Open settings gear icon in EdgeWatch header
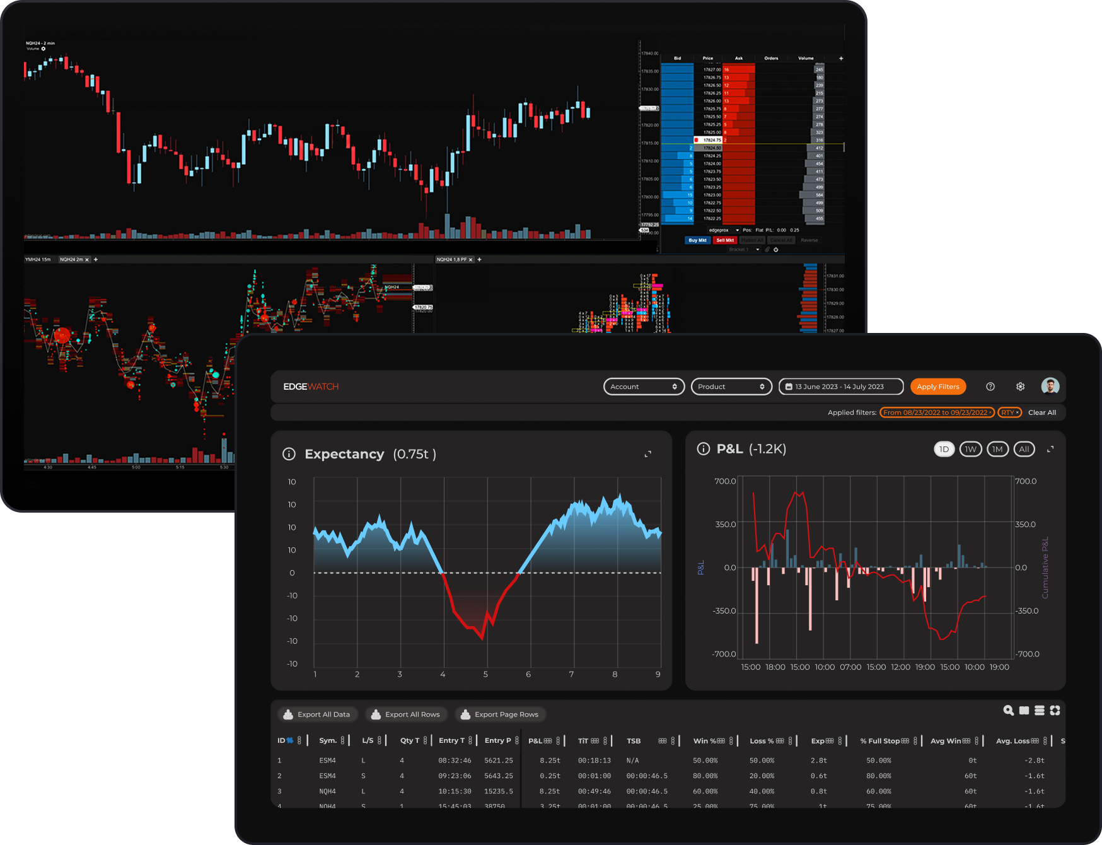Screen dimensions: 1102x845 point(1020,387)
